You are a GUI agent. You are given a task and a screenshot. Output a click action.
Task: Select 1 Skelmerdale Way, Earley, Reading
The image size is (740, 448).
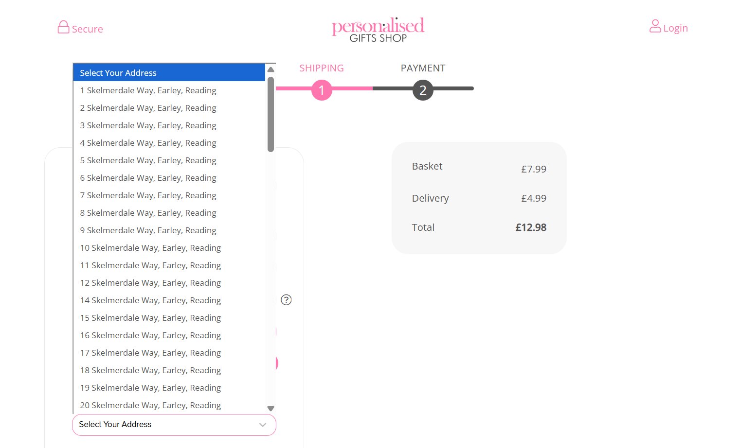tap(148, 90)
